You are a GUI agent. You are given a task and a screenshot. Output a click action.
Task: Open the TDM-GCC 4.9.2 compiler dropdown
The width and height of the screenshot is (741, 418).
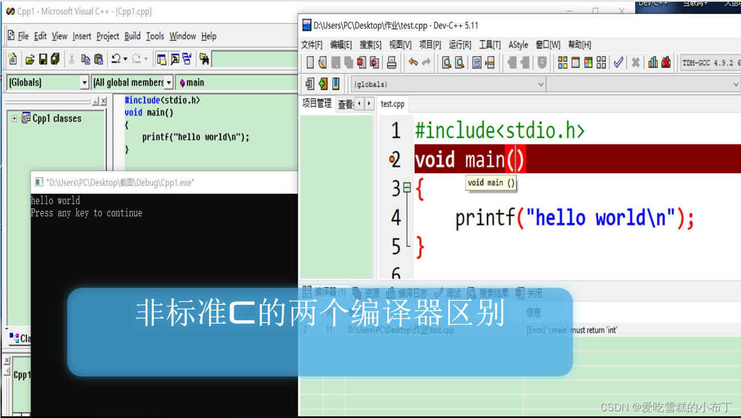pos(711,63)
